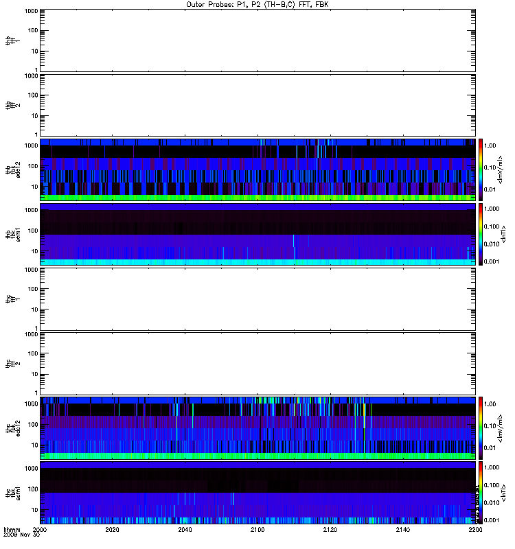Click the "thb fff 2" y-axis label
The height and width of the screenshot is (549, 515).
coord(13,105)
